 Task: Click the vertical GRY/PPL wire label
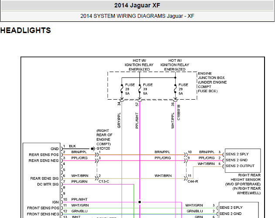[119, 120]
